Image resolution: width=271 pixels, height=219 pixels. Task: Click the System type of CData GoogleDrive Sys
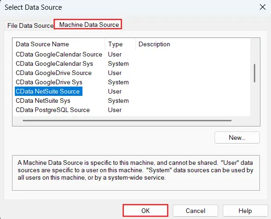pos(119,82)
